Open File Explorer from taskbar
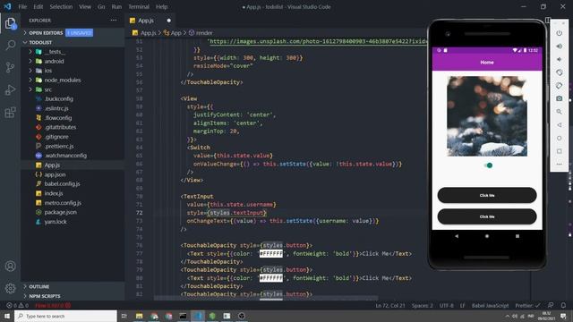This screenshot has height=322, width=573. coord(140,316)
